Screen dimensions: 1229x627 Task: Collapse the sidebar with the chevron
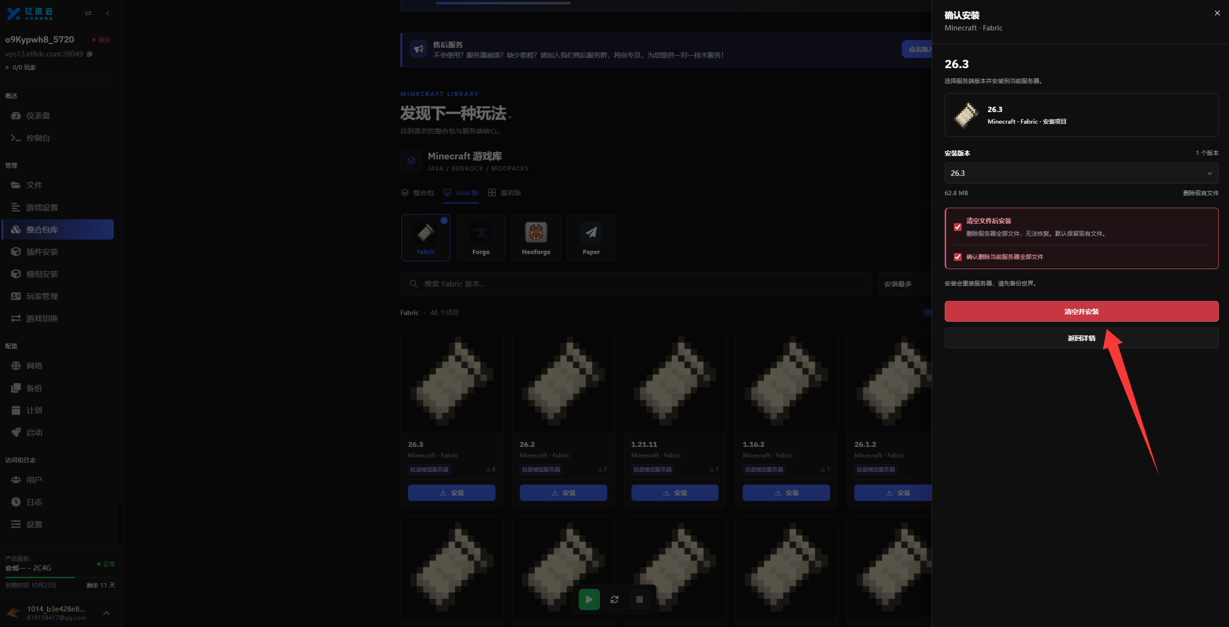(x=107, y=13)
